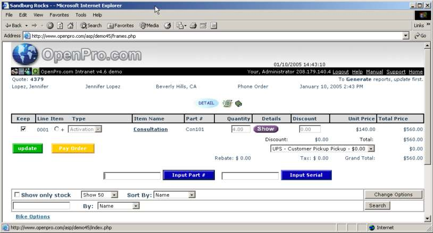Click the Consultation item link
The image size is (433, 233).
pos(151,129)
